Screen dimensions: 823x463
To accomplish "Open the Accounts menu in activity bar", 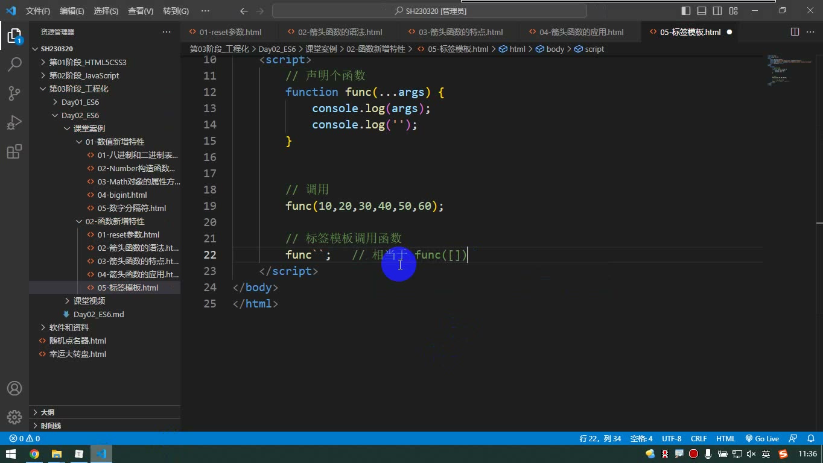I will [14, 388].
